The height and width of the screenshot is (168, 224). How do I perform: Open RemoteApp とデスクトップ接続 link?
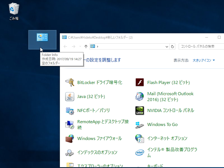click(x=103, y=124)
